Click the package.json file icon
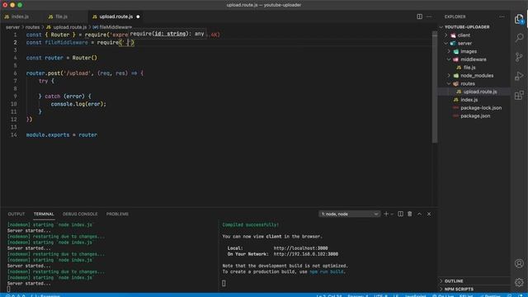The image size is (528, 297). coord(455,115)
